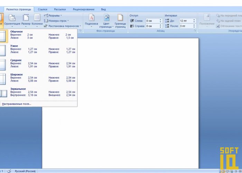Screen dimensions: 242x173
Task: Open Настраиваемые поля custom margins
Action: [x=17, y=104]
